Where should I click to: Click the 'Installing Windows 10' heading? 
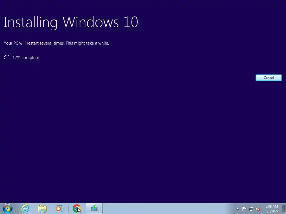pos(71,22)
